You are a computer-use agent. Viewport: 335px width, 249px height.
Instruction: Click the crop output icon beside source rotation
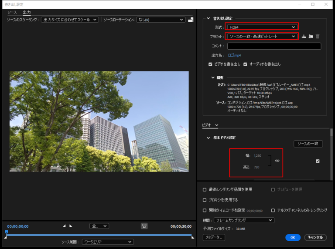coord(191,20)
